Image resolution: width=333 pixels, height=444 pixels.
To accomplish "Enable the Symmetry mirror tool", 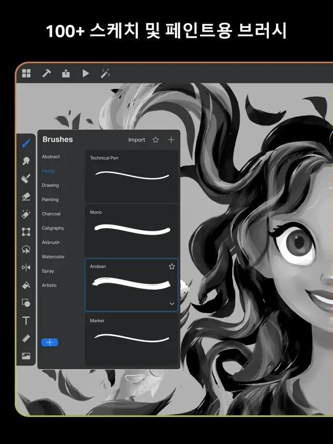I will 26,268.
